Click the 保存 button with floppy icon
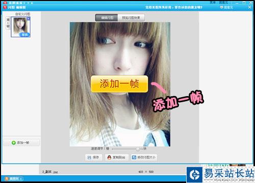255x183 pixels. [94, 158]
